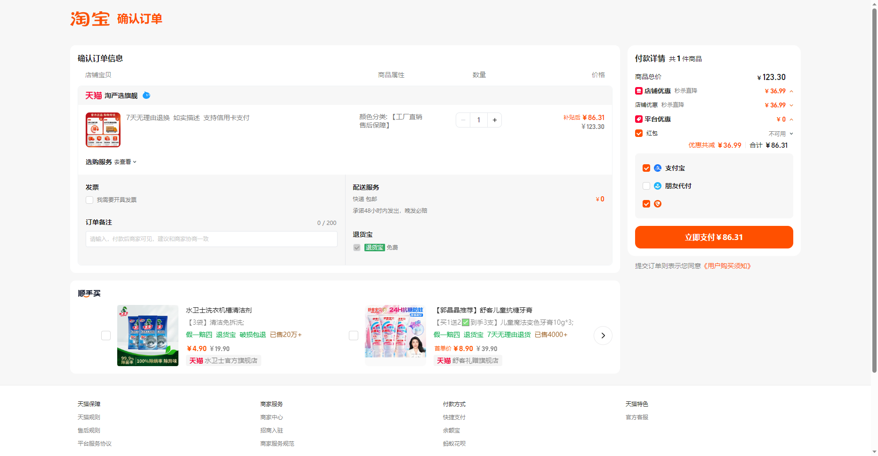Select the 水卫士洗衣机槽清洁剂 add-on checkbox

click(x=106, y=336)
